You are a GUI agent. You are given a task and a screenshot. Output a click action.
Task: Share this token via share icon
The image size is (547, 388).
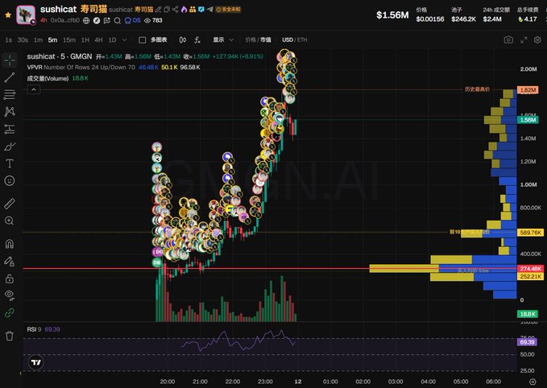[176, 10]
